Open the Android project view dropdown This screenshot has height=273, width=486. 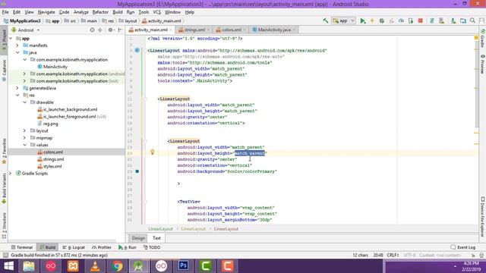point(26,30)
